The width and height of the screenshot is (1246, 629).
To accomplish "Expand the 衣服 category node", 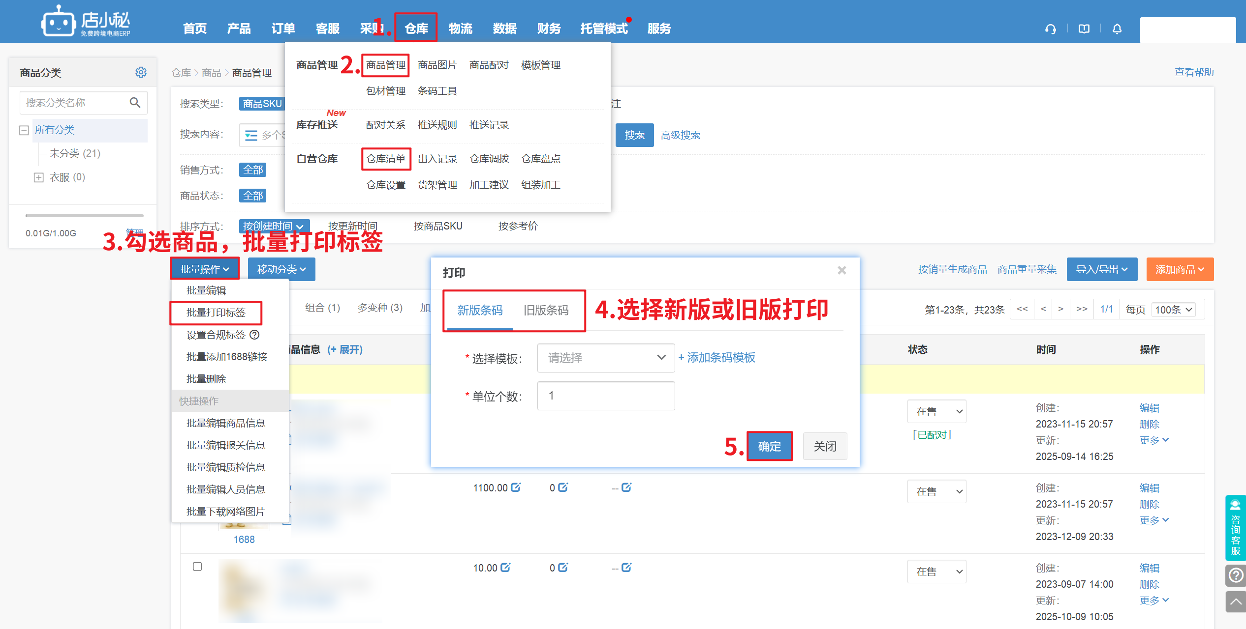I will 39,177.
